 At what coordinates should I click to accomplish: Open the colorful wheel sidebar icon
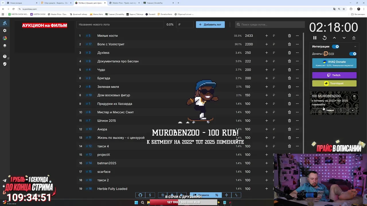coord(5,38)
